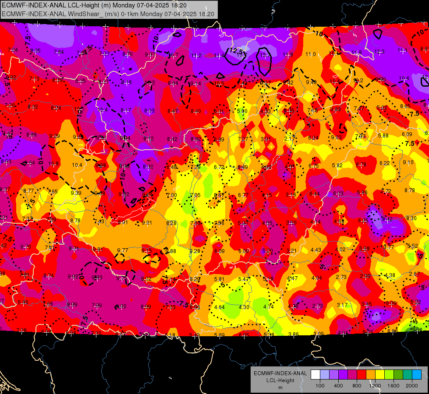Screen dimensions: 429x394
Task: Click the grid value '4.04'
Action: click(316, 278)
